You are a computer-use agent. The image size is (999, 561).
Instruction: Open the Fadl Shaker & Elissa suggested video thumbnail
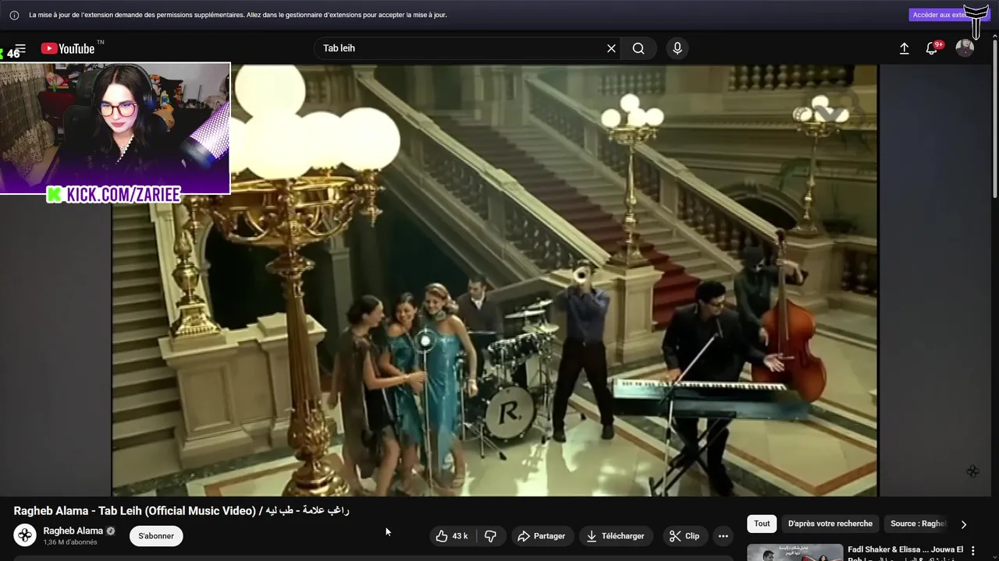click(x=795, y=552)
